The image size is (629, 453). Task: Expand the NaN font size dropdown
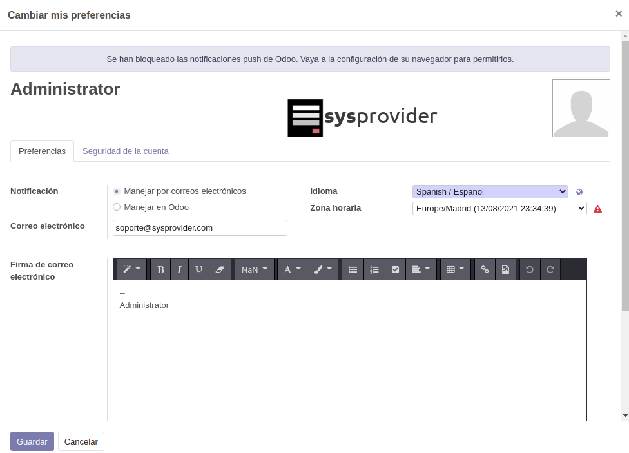click(x=255, y=269)
